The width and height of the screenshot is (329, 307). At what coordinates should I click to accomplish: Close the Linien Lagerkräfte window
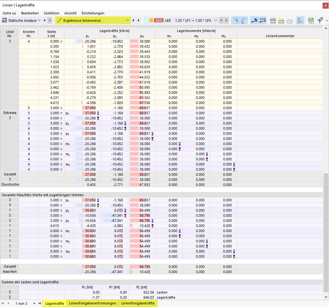[325, 5]
